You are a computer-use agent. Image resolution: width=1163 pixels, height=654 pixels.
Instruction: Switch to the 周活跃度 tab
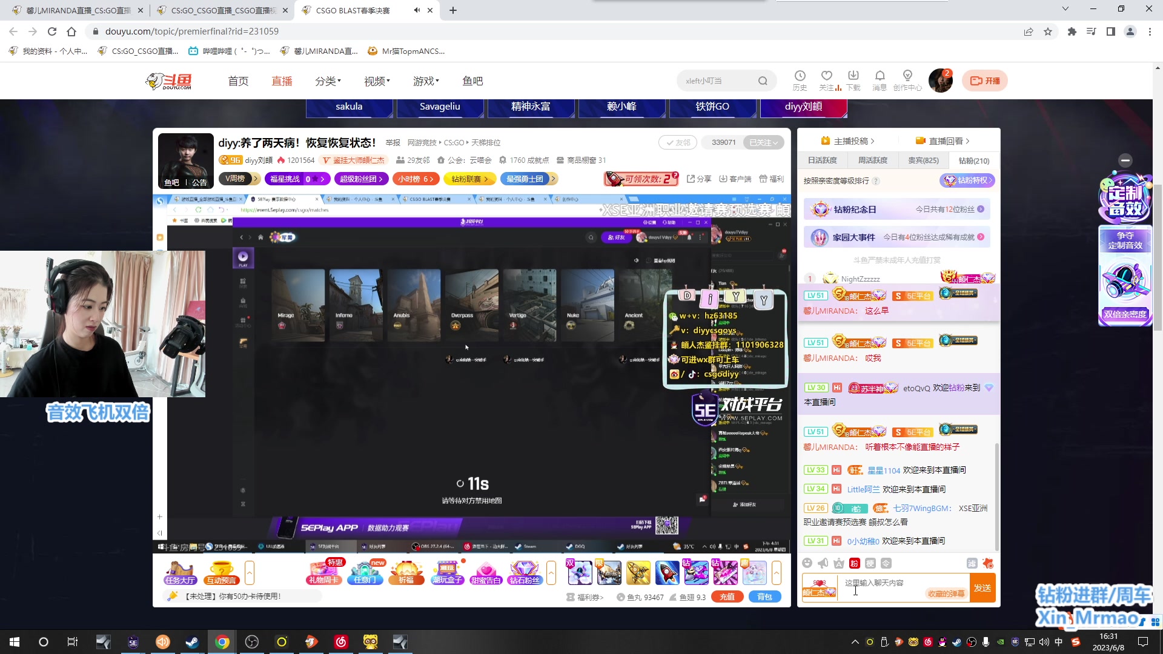click(x=873, y=160)
